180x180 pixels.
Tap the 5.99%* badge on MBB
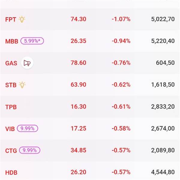pyautogui.click(x=32, y=41)
